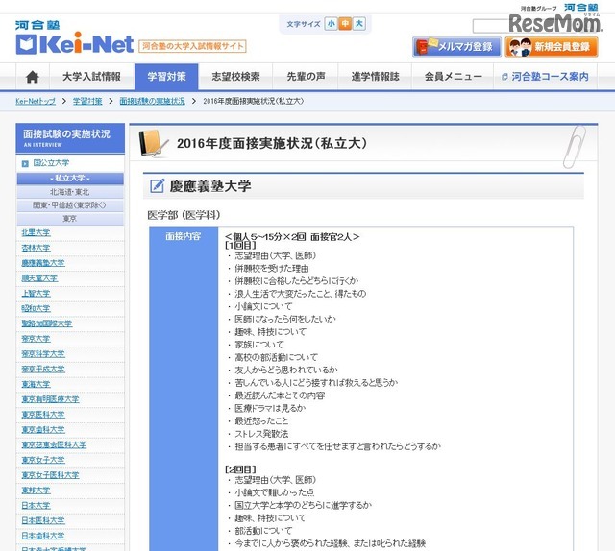The image size is (615, 551).
Task: Click the 医学部(医学科) text
Action: click(184, 215)
